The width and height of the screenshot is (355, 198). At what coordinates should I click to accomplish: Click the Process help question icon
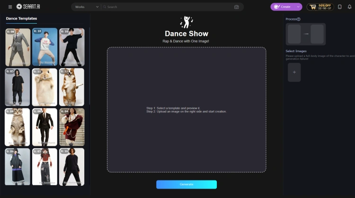(299, 19)
